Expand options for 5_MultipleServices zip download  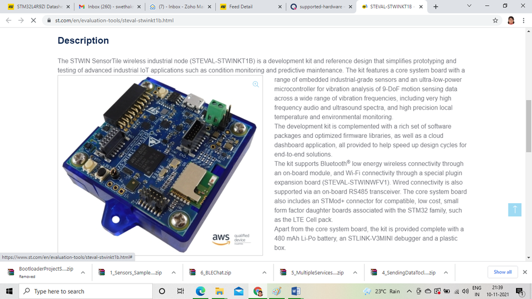point(355,272)
